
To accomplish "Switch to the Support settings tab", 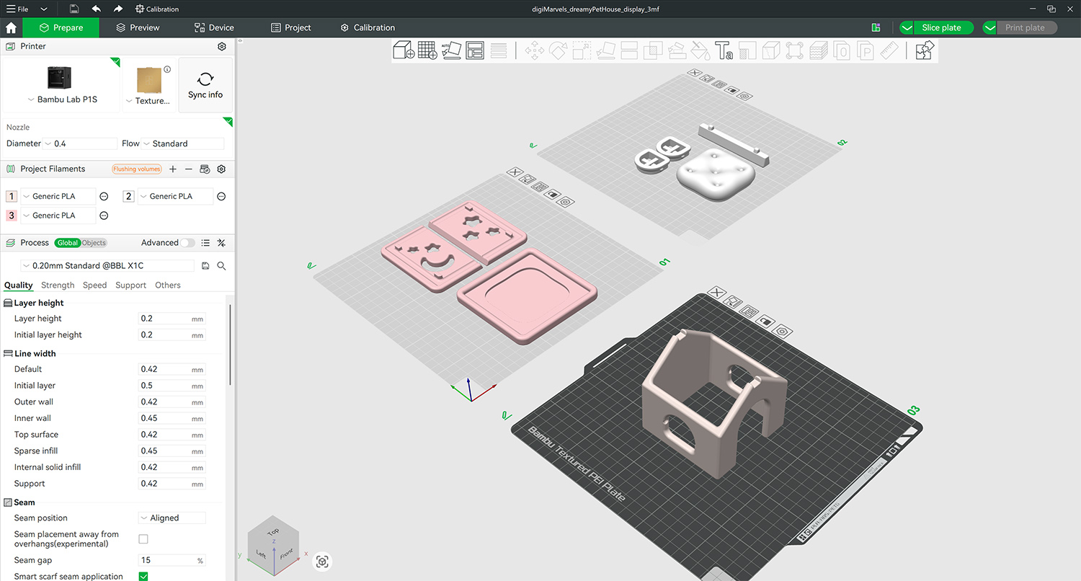I will click(x=130, y=285).
